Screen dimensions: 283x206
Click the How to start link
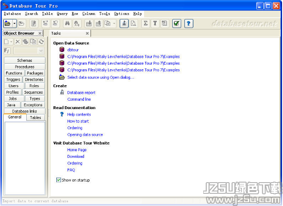point(78,121)
